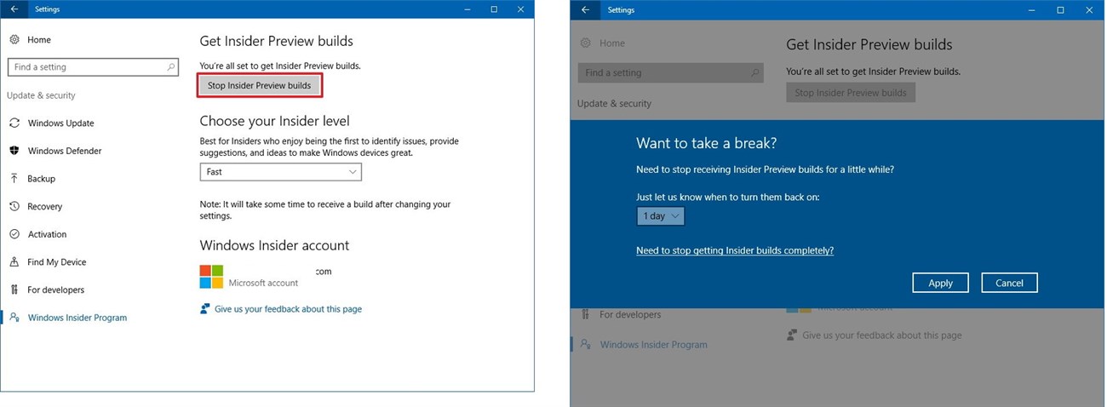Click dimmed Stop Insider Preview builds in right window

(x=851, y=93)
